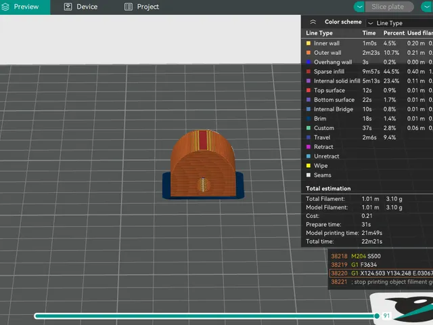Click the Top surface label
Viewport: 433px width, 325px height.
coord(329,90)
